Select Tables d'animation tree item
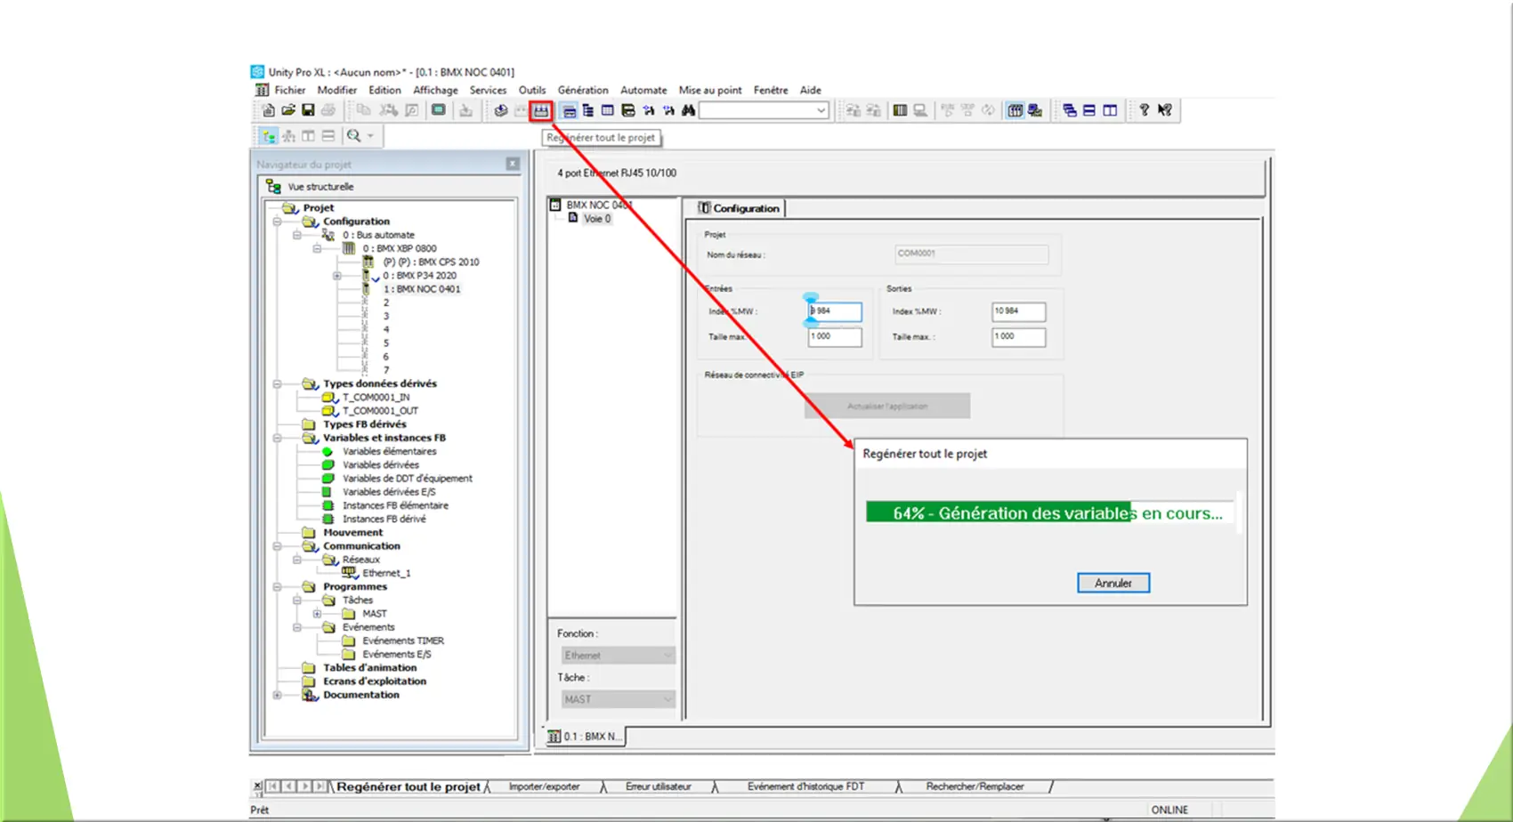Viewport: 1513px width, 822px height. coord(369,668)
